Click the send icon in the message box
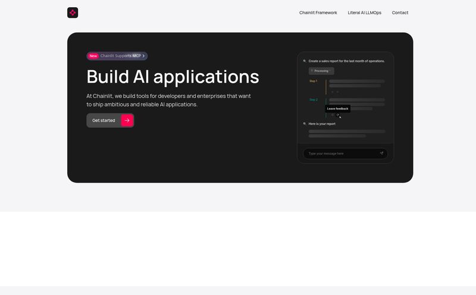The image size is (476, 295). (x=381, y=153)
